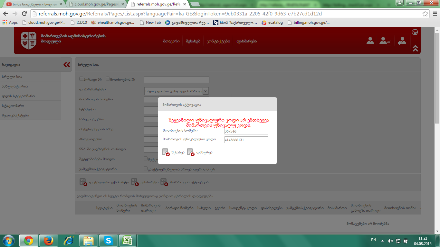Click the მიმართვის უნიკალური კოდი input field
440x247 pixels.
coord(246,140)
